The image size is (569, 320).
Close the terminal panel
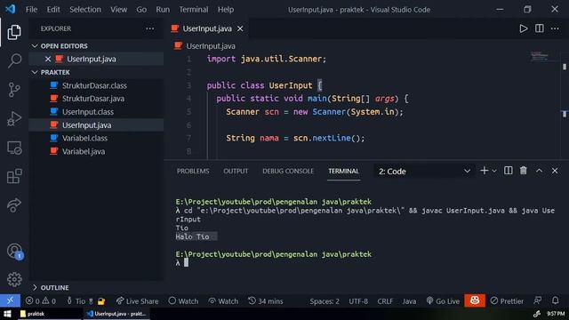pyautogui.click(x=555, y=171)
